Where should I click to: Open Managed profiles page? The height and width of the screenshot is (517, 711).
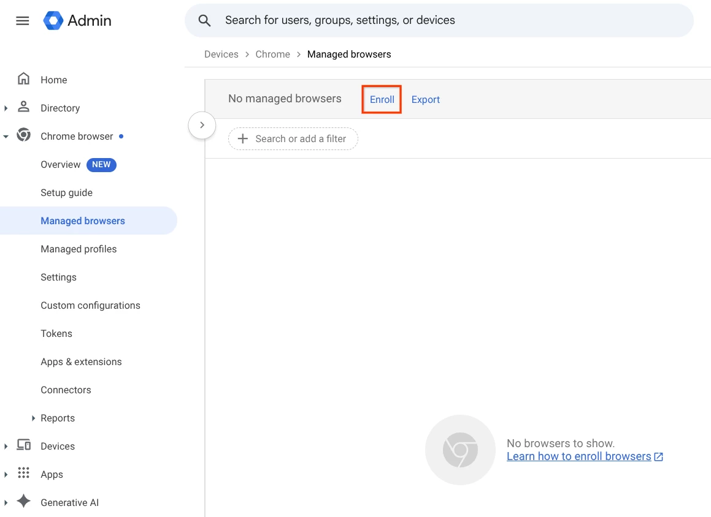tap(79, 249)
